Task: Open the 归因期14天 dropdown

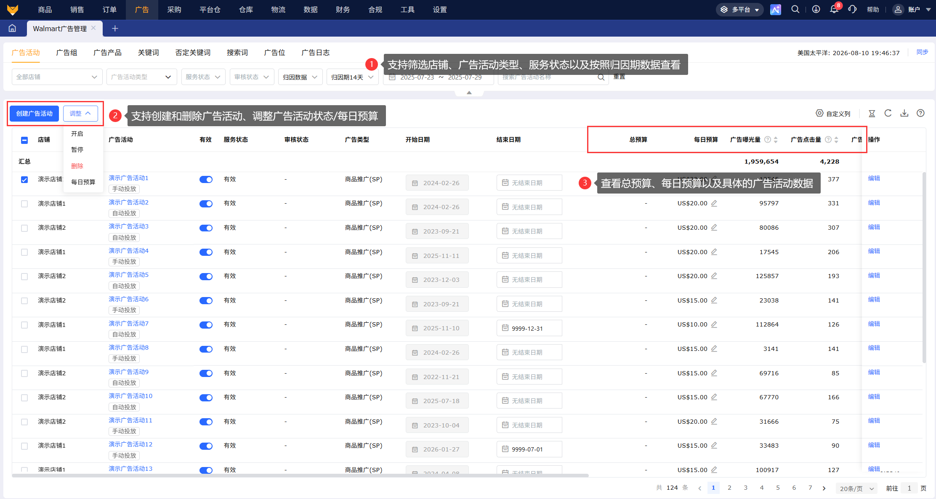Action: tap(352, 77)
